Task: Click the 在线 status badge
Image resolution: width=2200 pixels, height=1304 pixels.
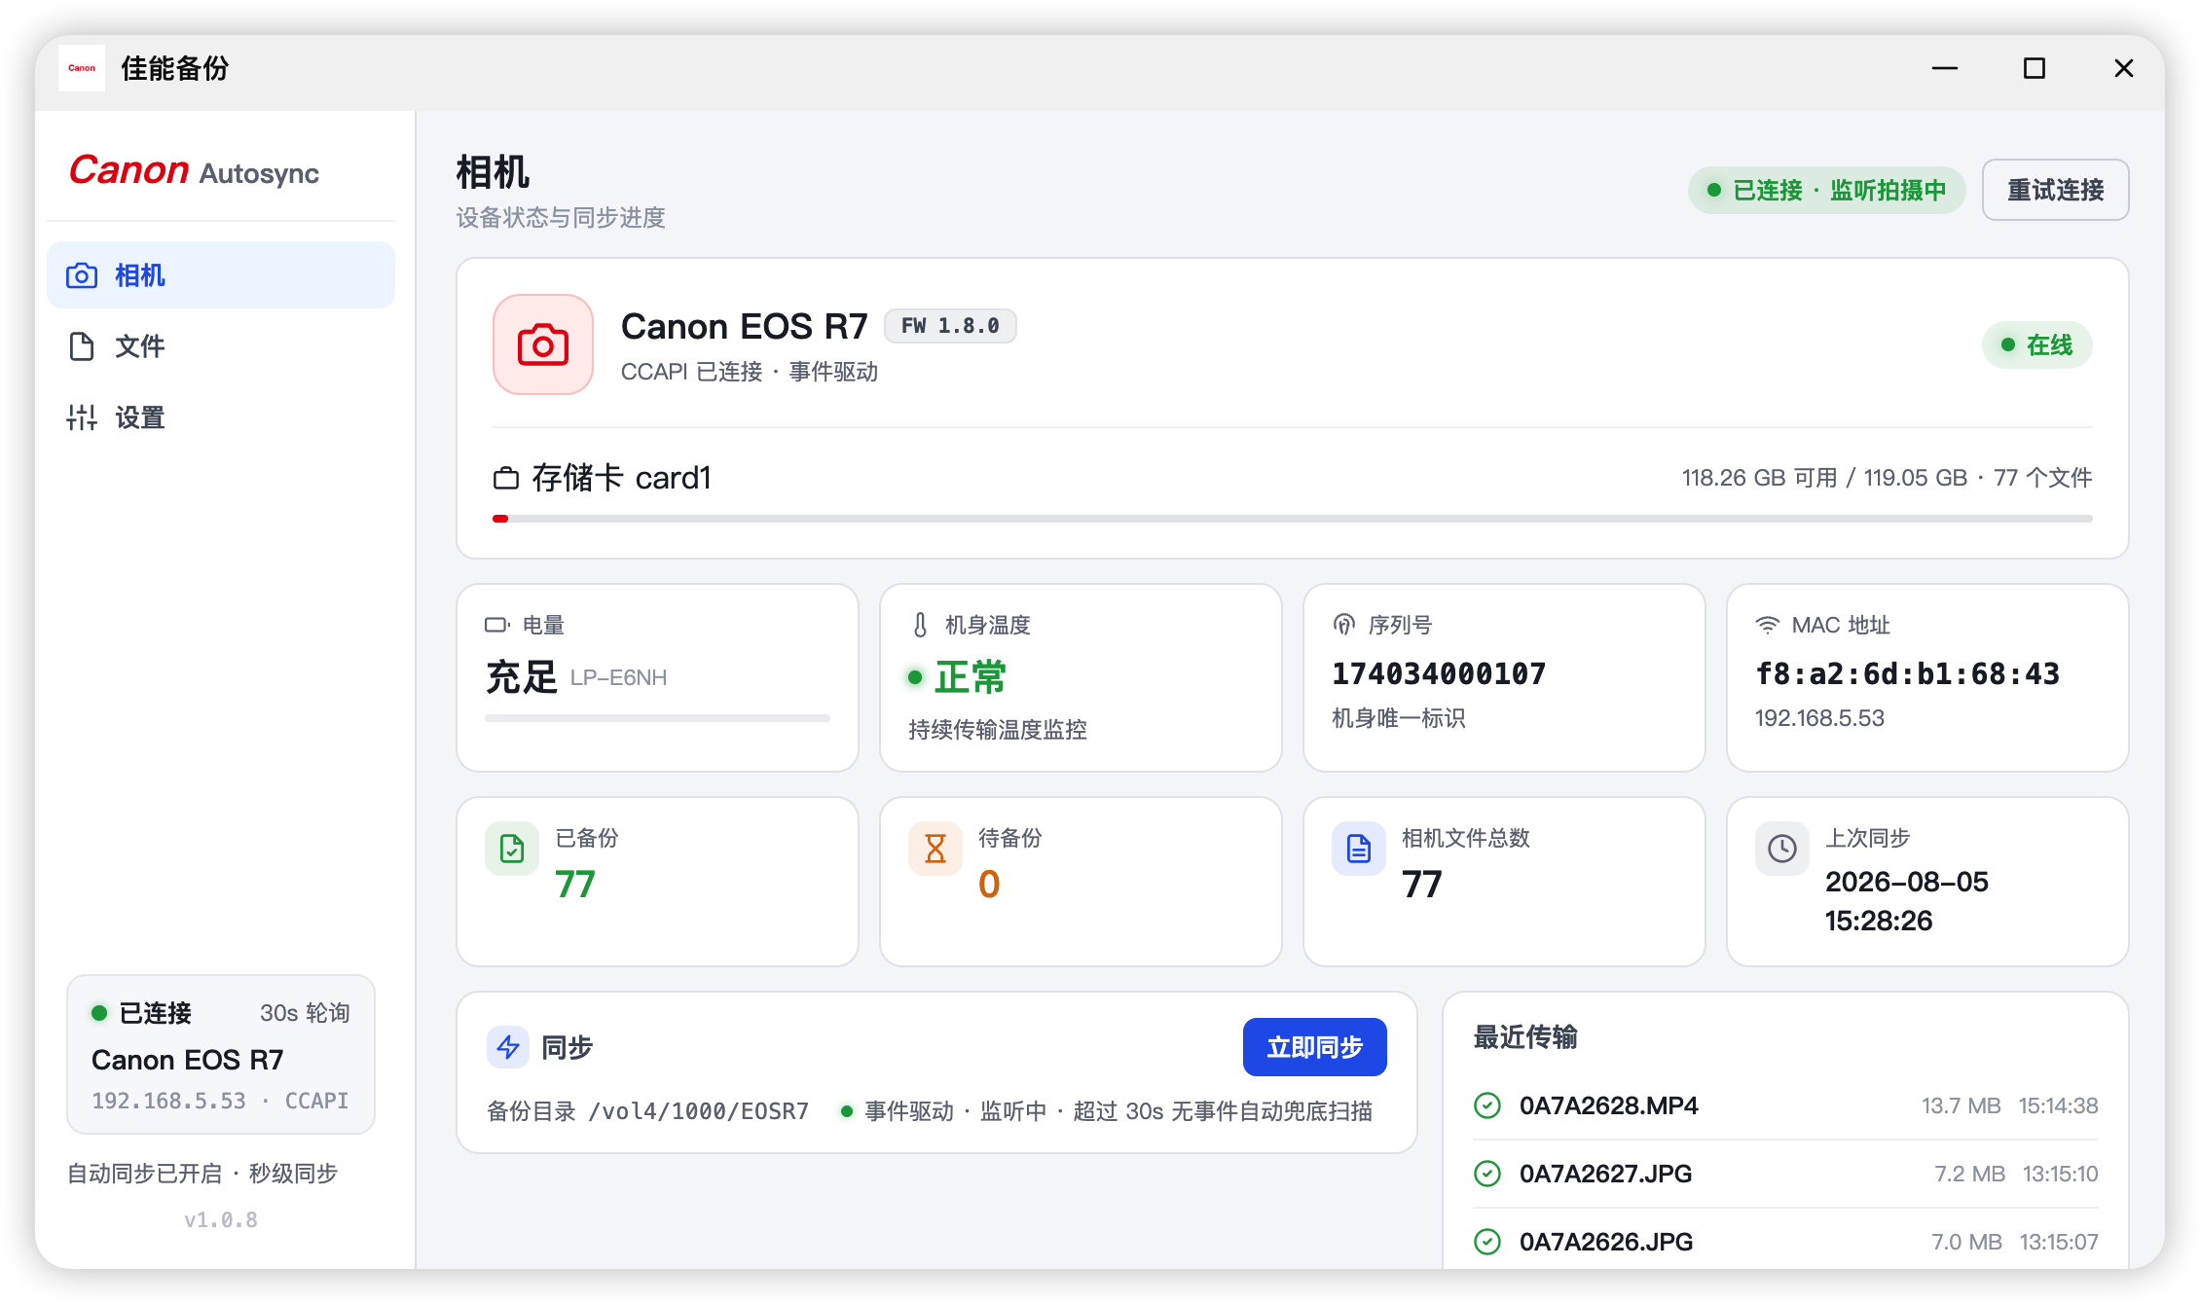Action: pos(2037,344)
